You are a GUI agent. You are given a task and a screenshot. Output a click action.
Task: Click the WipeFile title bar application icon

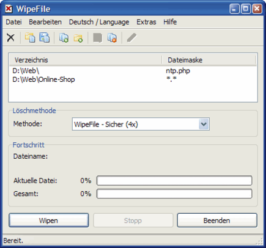point(9,9)
